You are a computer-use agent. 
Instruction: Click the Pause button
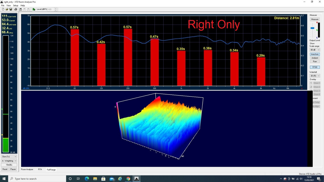coord(13,169)
